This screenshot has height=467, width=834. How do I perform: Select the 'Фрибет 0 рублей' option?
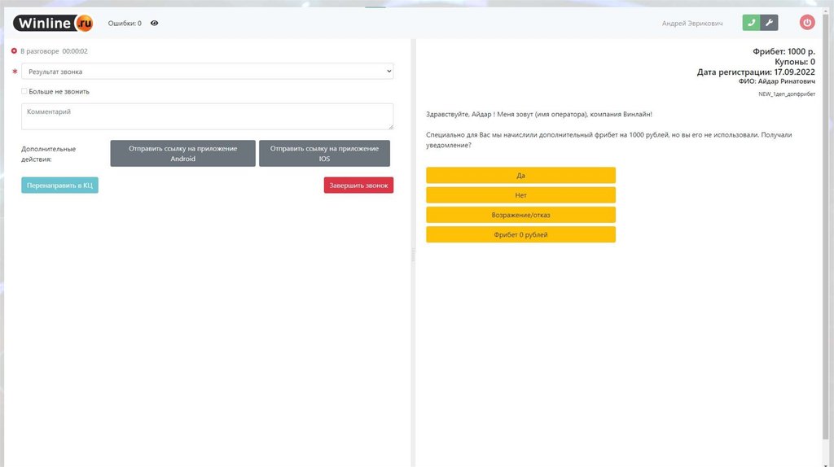pyautogui.click(x=520, y=234)
